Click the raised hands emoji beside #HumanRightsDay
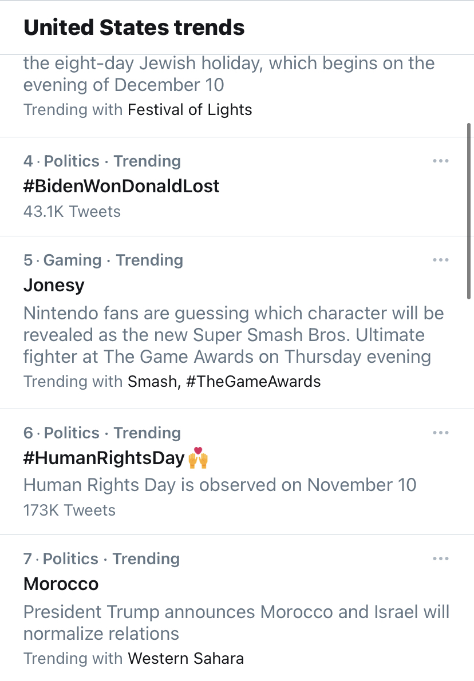 point(198,458)
